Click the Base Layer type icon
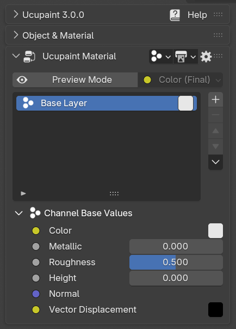Viewport: 236px width, 329px height. (28, 103)
